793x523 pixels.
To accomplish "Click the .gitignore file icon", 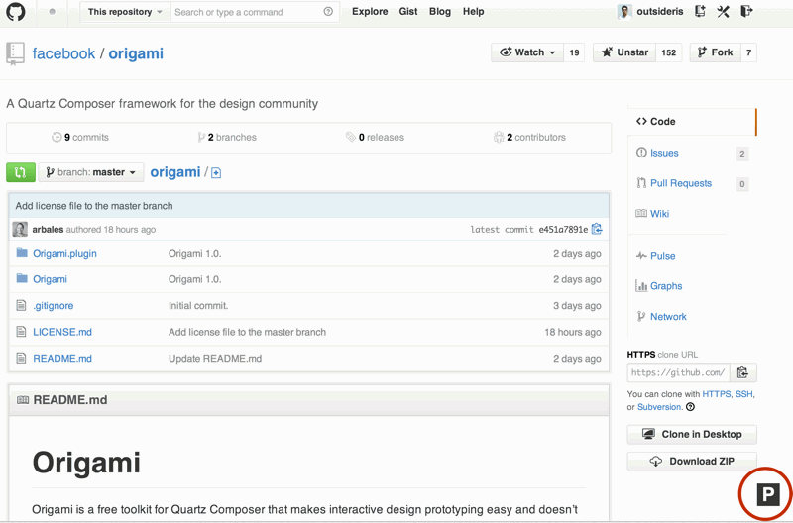I will (21, 305).
